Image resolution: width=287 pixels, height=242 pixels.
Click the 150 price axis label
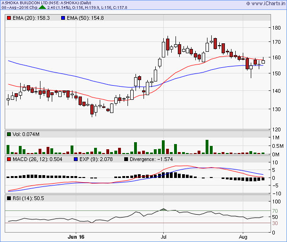coord(276,73)
